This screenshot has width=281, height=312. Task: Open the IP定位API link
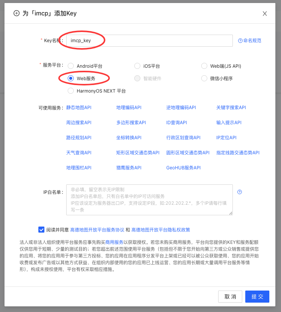click(226, 138)
